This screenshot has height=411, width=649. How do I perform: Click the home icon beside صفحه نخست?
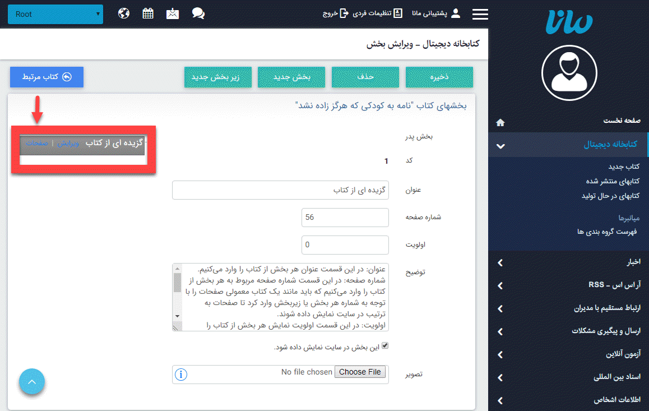500,122
